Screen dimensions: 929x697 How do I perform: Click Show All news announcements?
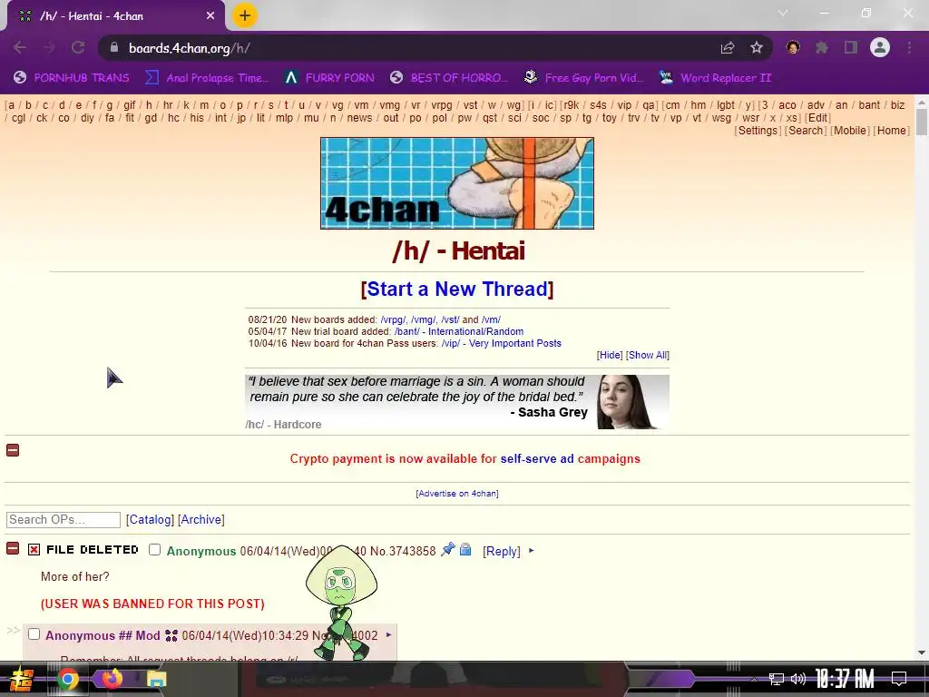tap(647, 355)
